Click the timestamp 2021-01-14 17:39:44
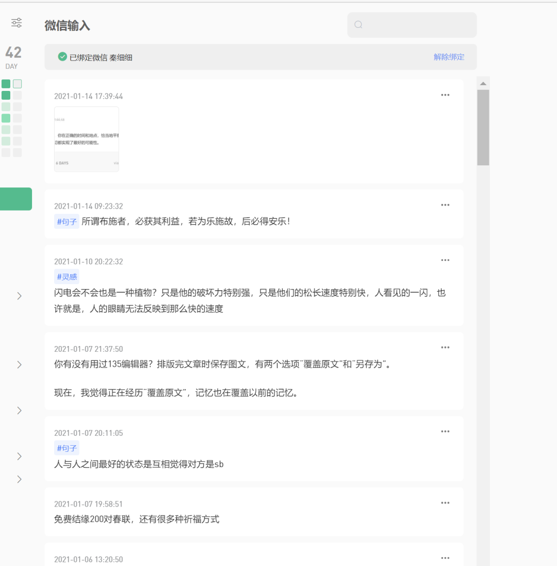 [88, 97]
